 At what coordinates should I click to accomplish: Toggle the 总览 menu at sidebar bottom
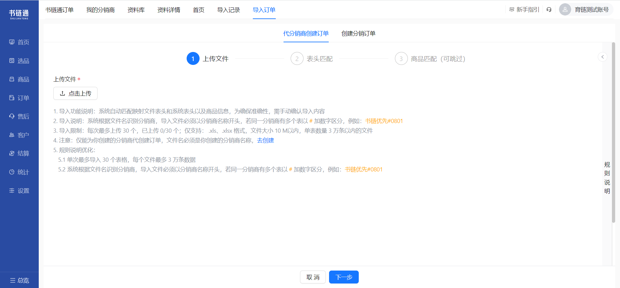[19, 280]
